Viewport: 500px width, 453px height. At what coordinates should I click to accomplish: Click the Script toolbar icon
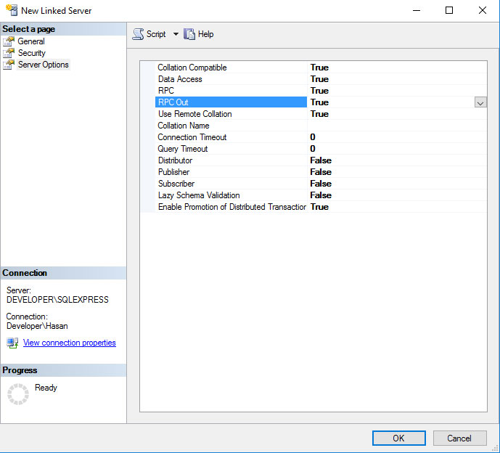[138, 34]
